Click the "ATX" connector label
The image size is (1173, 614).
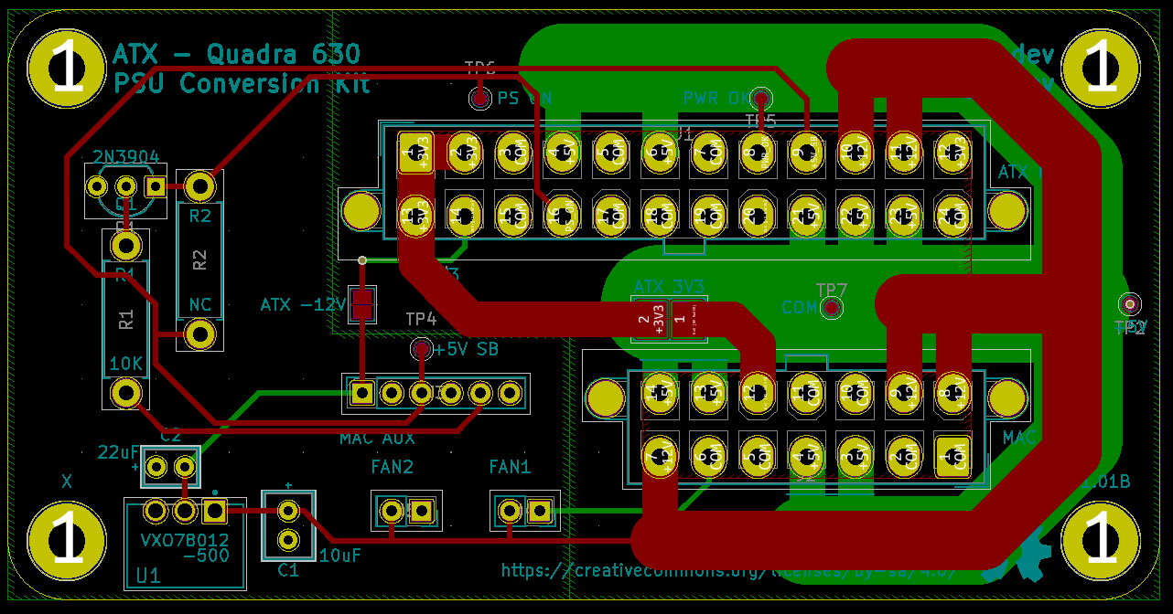[1015, 172]
